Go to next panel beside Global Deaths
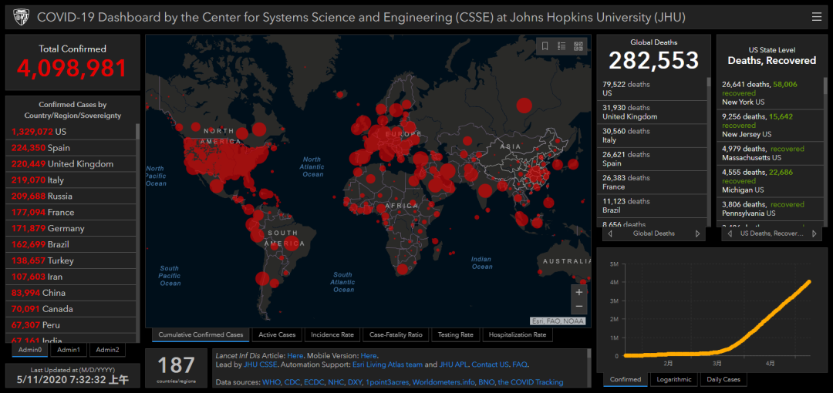The height and width of the screenshot is (393, 833). pos(697,233)
